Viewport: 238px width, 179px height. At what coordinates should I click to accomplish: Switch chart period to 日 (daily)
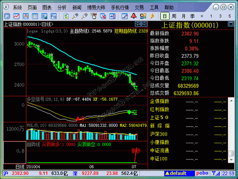[x=165, y=16]
